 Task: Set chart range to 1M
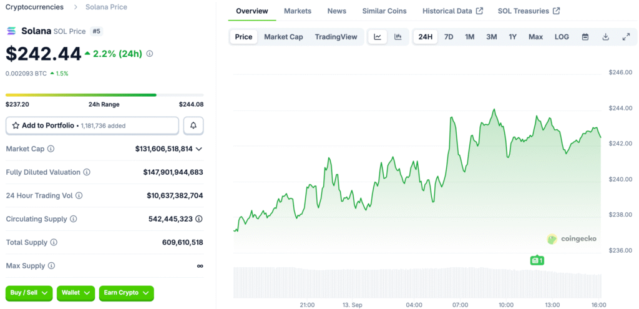click(x=470, y=37)
